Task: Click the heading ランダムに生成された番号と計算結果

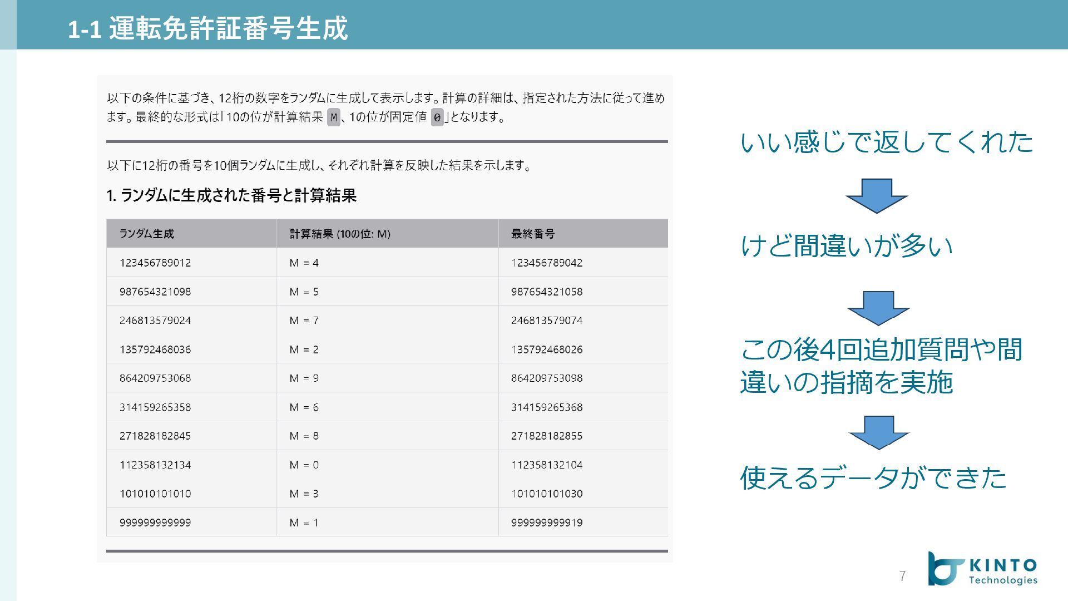Action: [231, 195]
